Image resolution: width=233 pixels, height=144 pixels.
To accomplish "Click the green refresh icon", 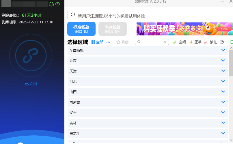I will pyautogui.click(x=231, y=42).
